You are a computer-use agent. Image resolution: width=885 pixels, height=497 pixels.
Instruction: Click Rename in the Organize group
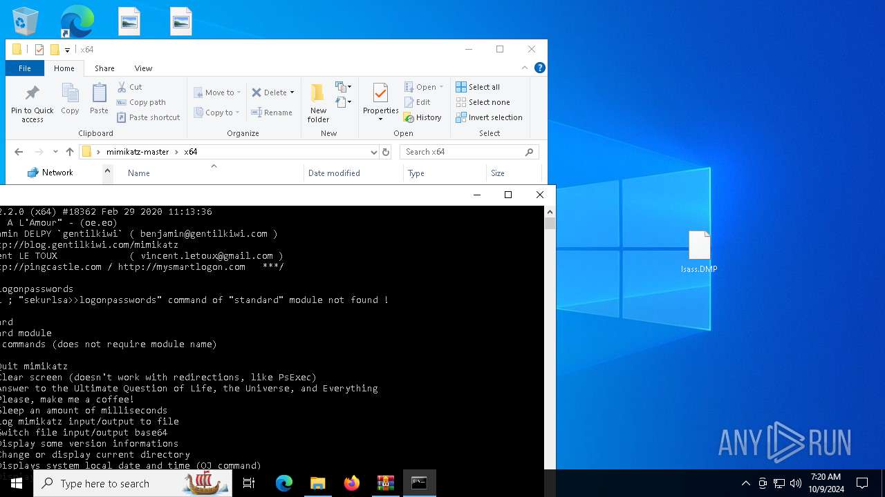coord(272,113)
